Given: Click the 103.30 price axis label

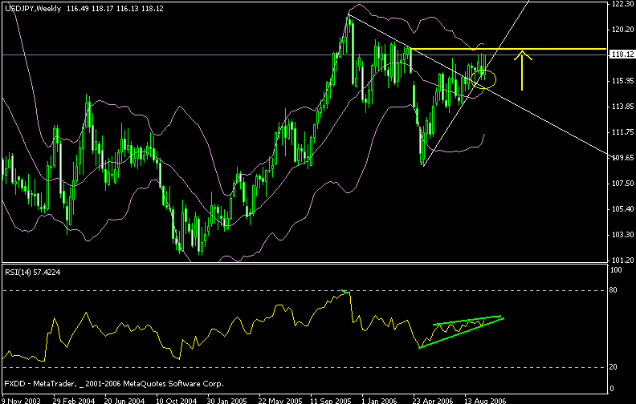Looking at the screenshot, I should (x=622, y=234).
